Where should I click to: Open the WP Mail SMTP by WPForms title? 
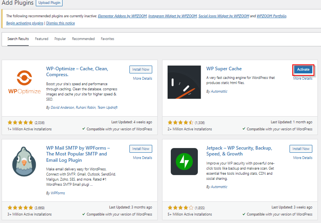click(78, 154)
